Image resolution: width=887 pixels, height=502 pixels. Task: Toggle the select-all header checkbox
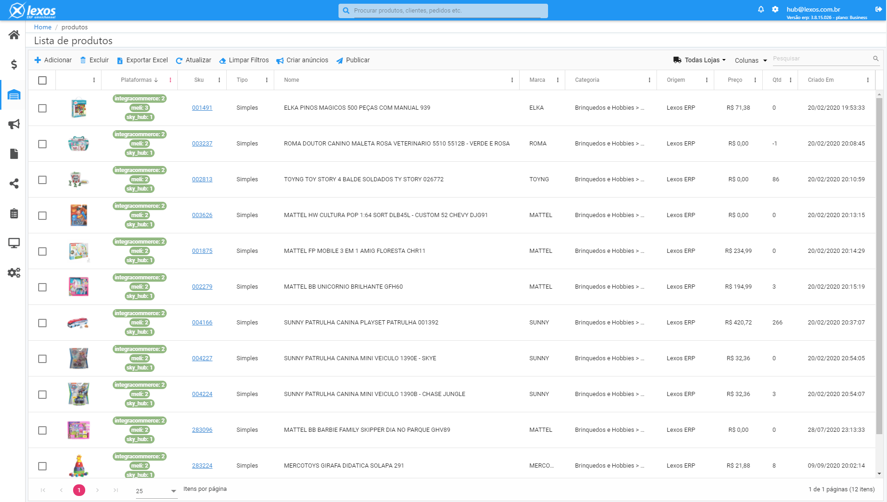[42, 80]
